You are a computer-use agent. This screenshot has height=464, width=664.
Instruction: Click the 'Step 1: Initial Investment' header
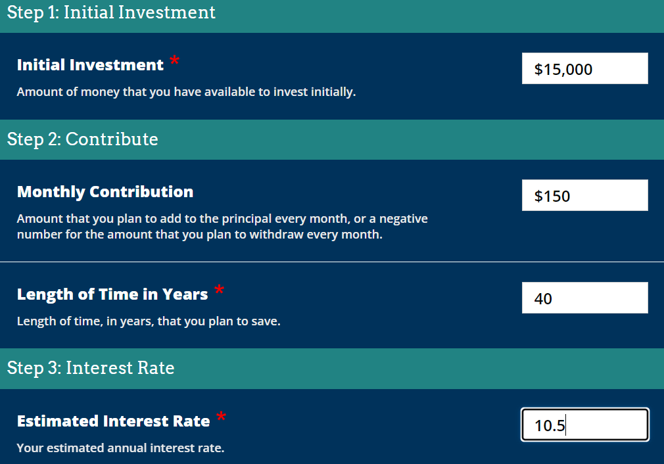[x=111, y=12]
